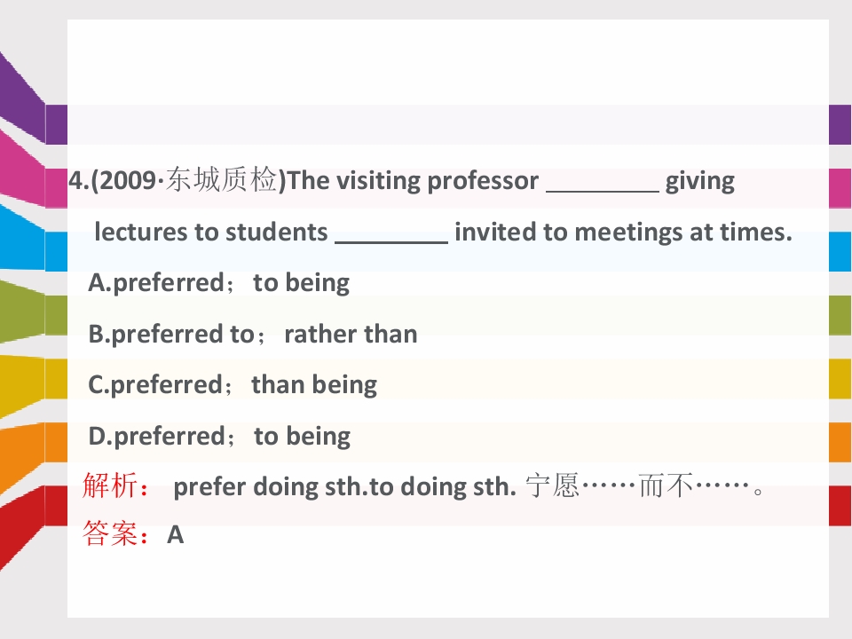The image size is (852, 639).
Task: Choose option C preferred; than being
Action: tap(233, 385)
